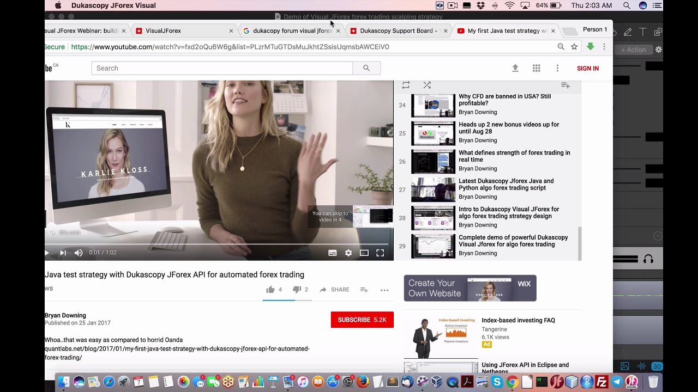Open the Chrome three-dot menu

point(604,47)
